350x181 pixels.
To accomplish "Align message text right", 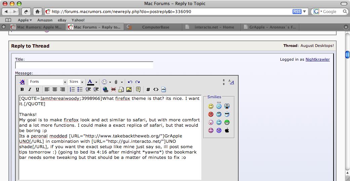I will tap(63, 89).
